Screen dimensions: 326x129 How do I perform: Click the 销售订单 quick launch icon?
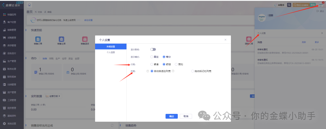tap(38, 39)
